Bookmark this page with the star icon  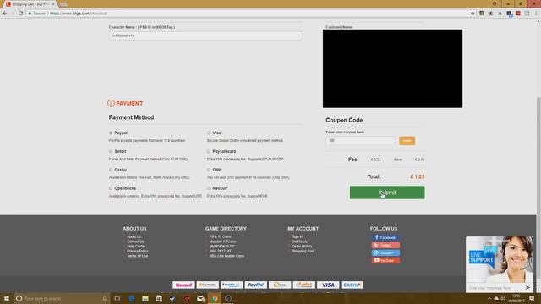[473, 14]
